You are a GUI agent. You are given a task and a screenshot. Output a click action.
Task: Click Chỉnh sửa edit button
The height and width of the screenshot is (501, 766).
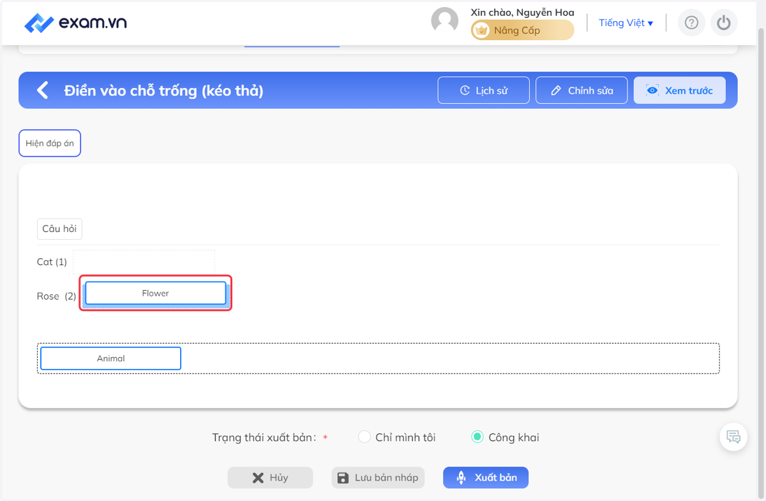click(582, 91)
